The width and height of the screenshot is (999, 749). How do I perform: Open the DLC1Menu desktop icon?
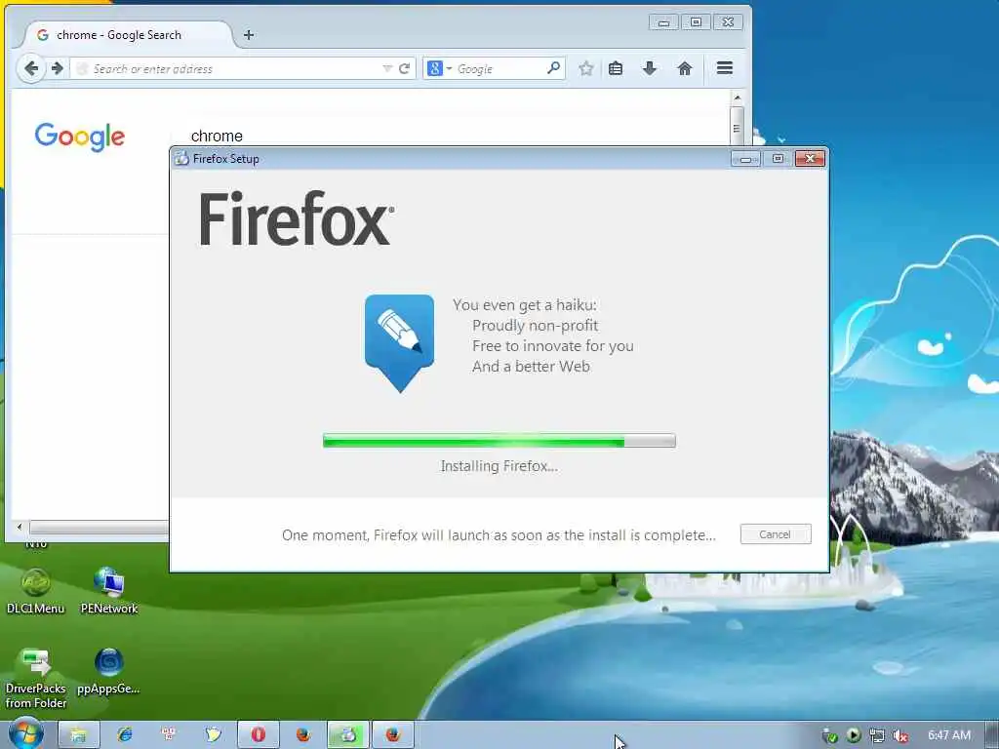(36, 592)
